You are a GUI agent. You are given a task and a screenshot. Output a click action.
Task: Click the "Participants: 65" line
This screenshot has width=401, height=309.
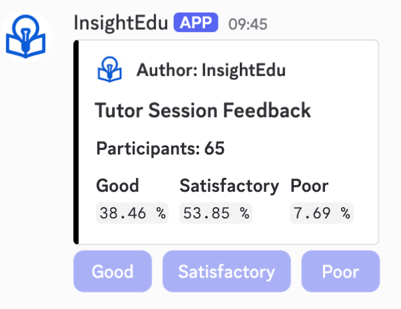pos(161,149)
